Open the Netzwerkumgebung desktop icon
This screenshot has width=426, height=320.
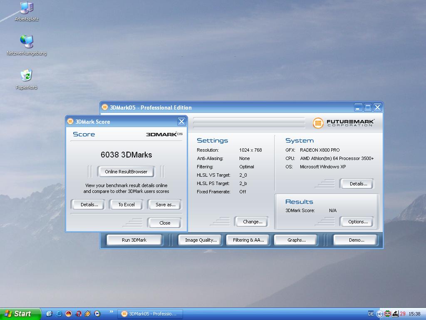pyautogui.click(x=27, y=45)
